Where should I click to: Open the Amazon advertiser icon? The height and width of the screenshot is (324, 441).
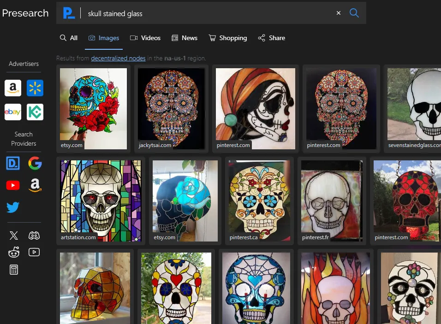pos(13,88)
